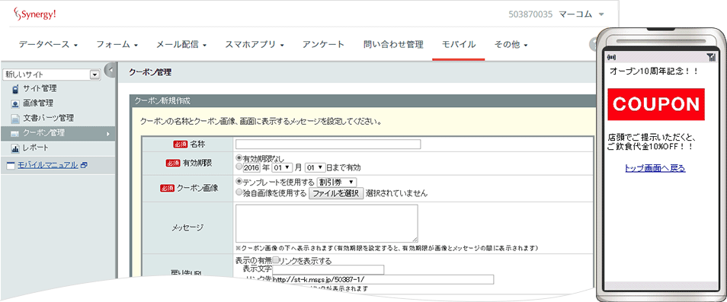727x302 pixels.
Task: Click the Synergy! logo
Action: coord(35,14)
